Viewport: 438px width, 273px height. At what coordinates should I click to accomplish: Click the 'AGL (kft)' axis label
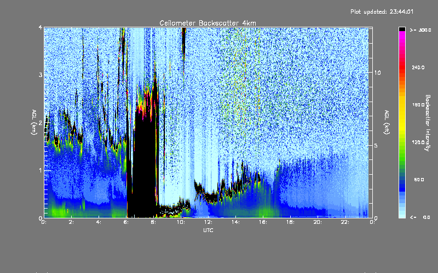click(x=387, y=122)
